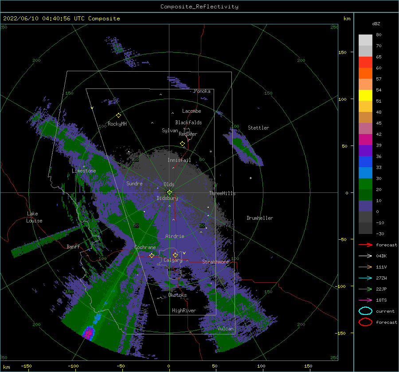Click the yellow diamond marker near Cochrane
The image size is (399, 372).
[x=152, y=255]
